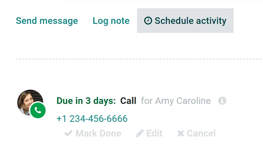Click the 'note' word in Log note
The image size is (263, 166).
pos(120,21)
